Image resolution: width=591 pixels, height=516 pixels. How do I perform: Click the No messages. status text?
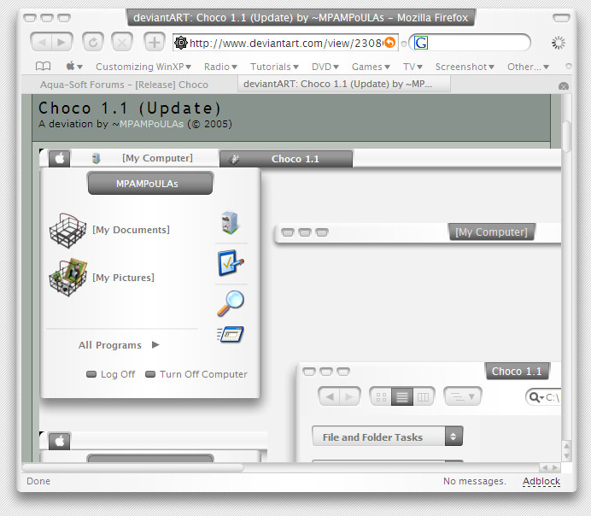pos(475,481)
